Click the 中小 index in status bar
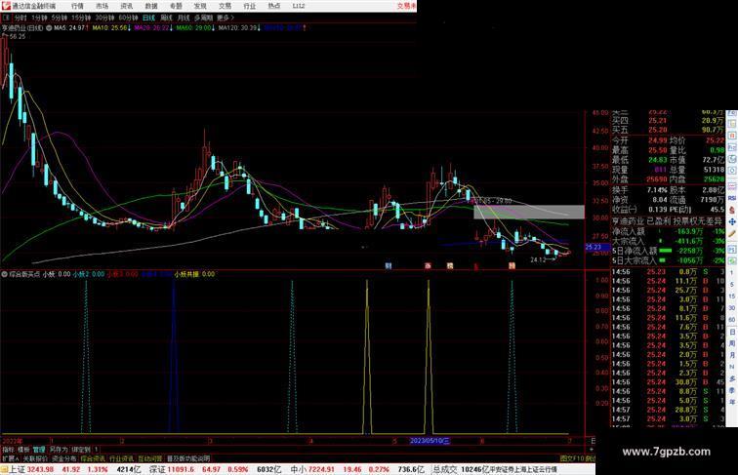This screenshot has width=738, height=475. tap(299, 469)
